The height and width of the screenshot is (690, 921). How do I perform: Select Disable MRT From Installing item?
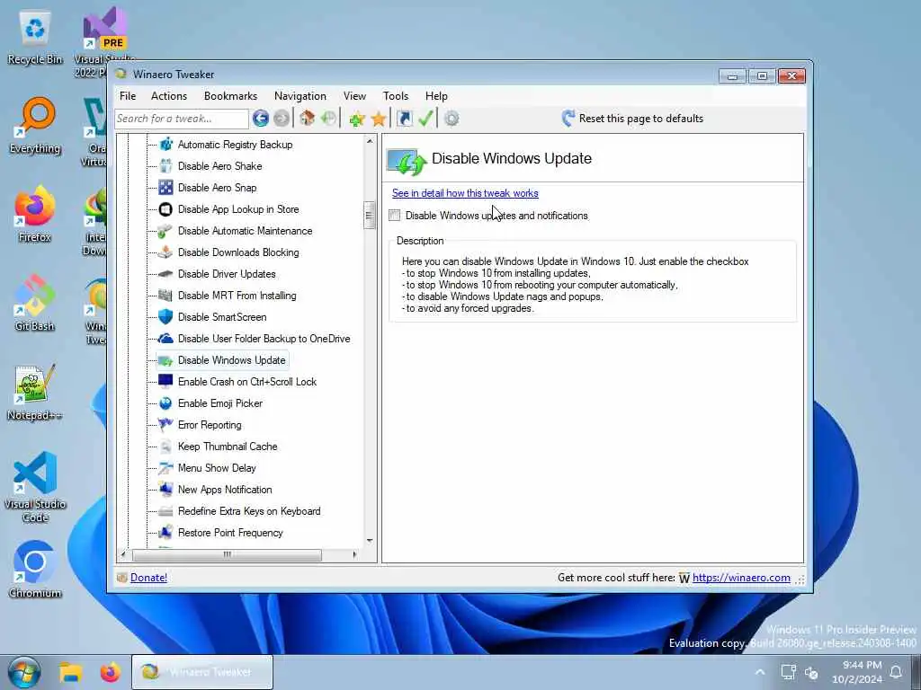[237, 296]
